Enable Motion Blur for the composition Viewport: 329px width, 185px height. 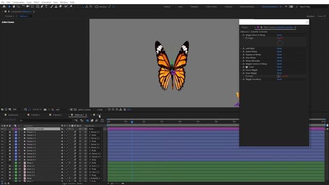pyautogui.click(x=97, y=120)
